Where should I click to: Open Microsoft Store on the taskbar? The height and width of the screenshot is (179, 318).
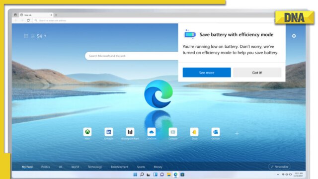[x=182, y=175]
